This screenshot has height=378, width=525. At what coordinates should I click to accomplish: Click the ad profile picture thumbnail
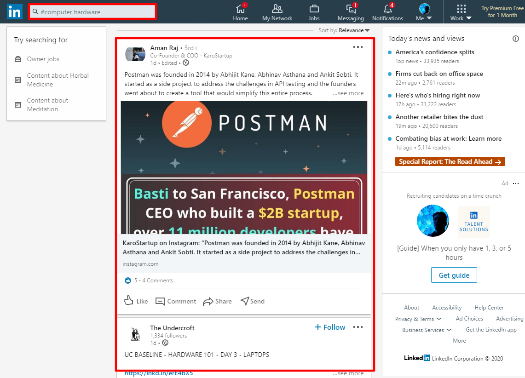433,221
